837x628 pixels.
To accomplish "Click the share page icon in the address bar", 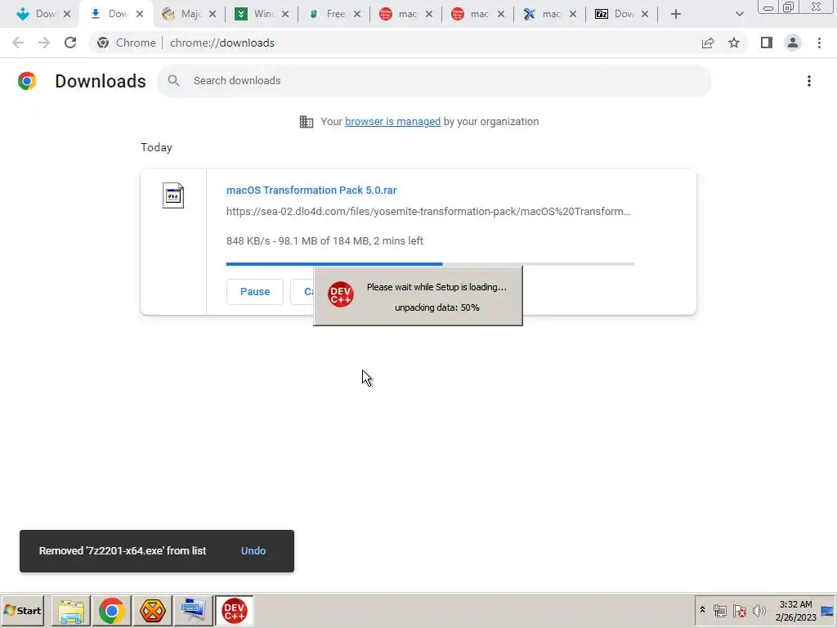I will [708, 43].
